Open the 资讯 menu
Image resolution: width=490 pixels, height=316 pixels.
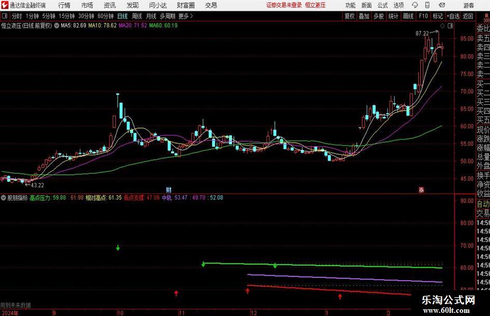pyautogui.click(x=109, y=5)
